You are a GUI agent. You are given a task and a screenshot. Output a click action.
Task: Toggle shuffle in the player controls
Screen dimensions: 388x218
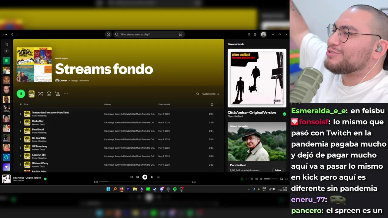click(x=131, y=177)
